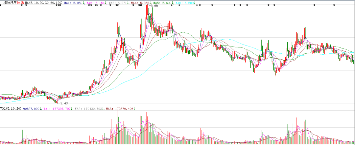Click the volume MA3: 172376.406 value
The height and width of the screenshot is (145, 355).
coord(120,109)
